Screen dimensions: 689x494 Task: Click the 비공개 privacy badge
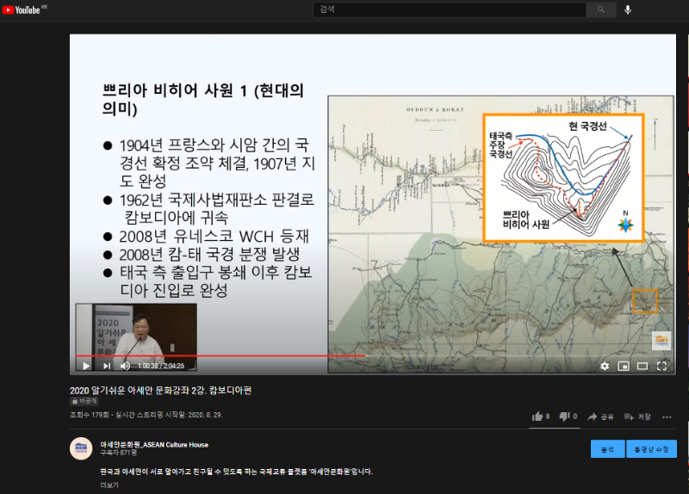coord(84,401)
